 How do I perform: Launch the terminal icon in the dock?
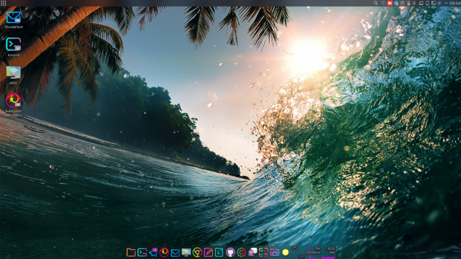pos(142,252)
